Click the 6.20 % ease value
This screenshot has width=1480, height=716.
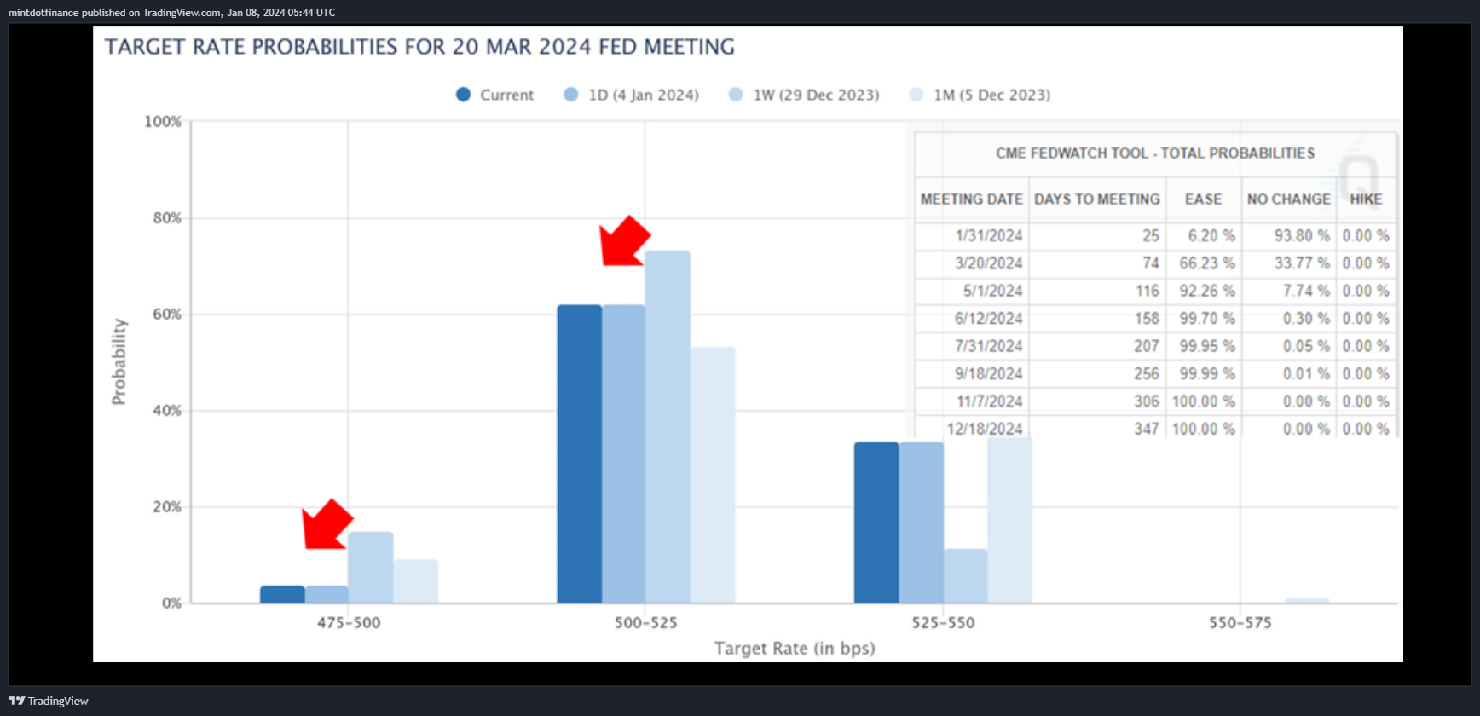click(x=1211, y=236)
